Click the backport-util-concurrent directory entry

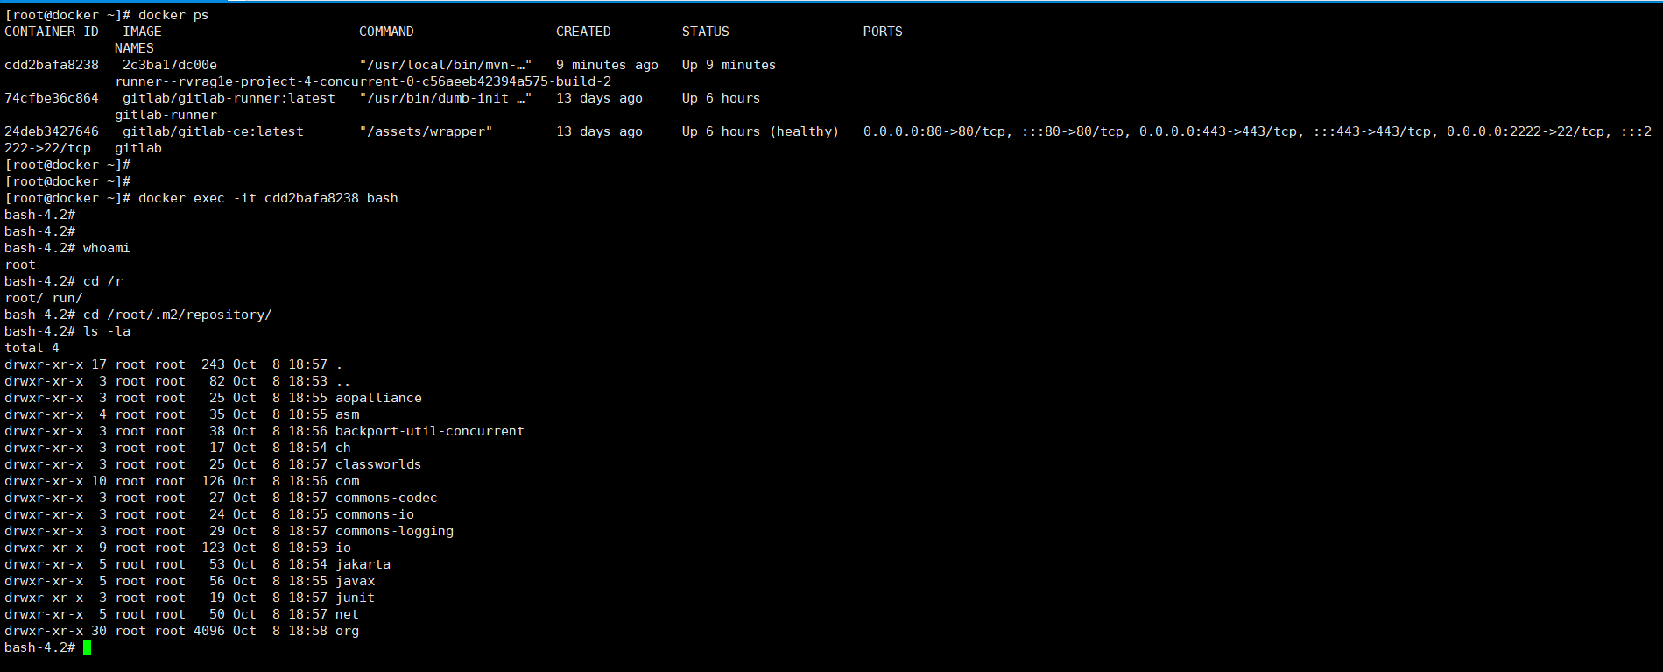(429, 431)
